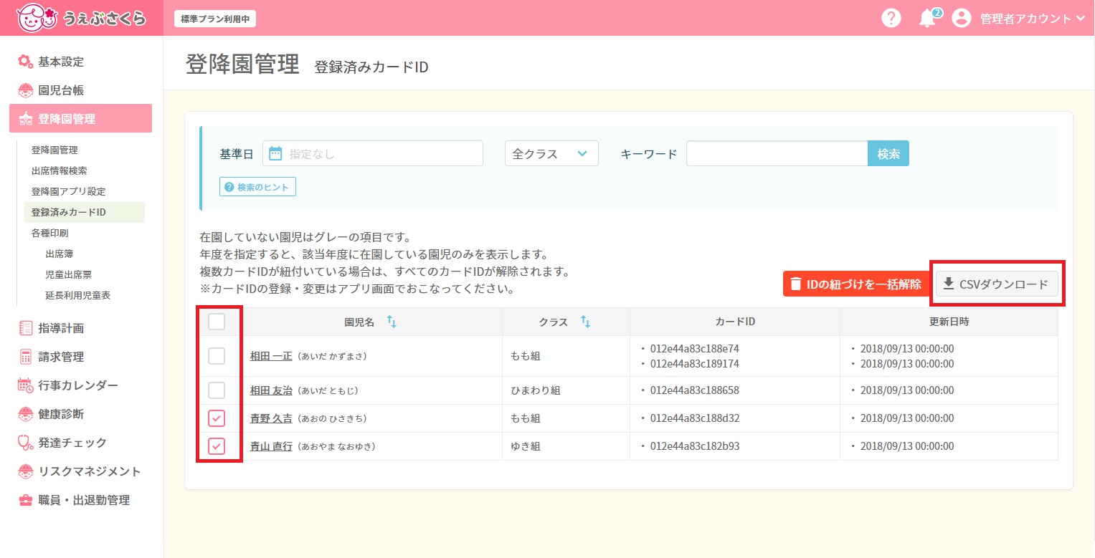Open 延長利用児童表 print option
The height and width of the screenshot is (558, 1095).
click(x=77, y=295)
